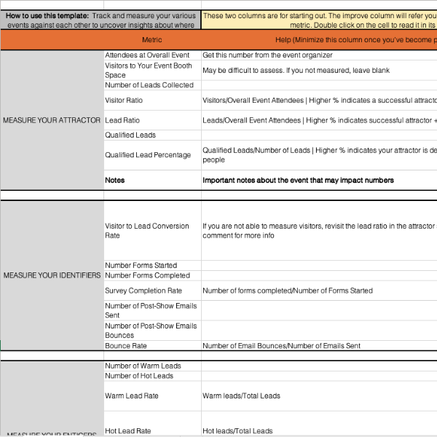Viewport: 437px width, 437px height.
Task: Select the 'Number of Warm Leads' cell
Action: click(x=151, y=366)
